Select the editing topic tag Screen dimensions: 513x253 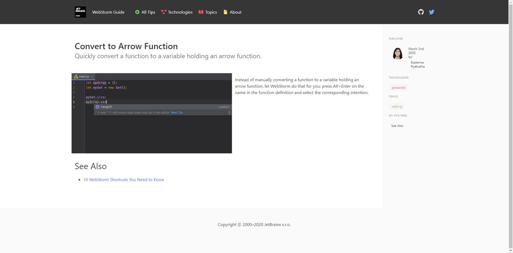tap(397, 106)
